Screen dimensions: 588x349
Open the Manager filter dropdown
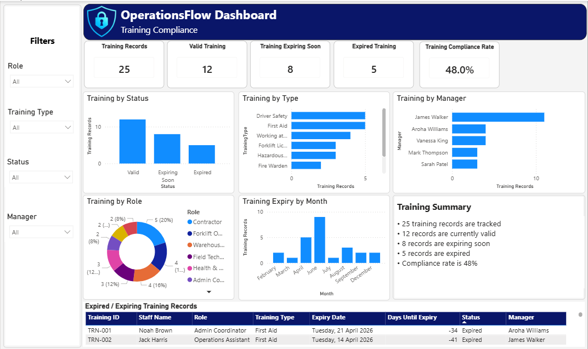click(41, 232)
